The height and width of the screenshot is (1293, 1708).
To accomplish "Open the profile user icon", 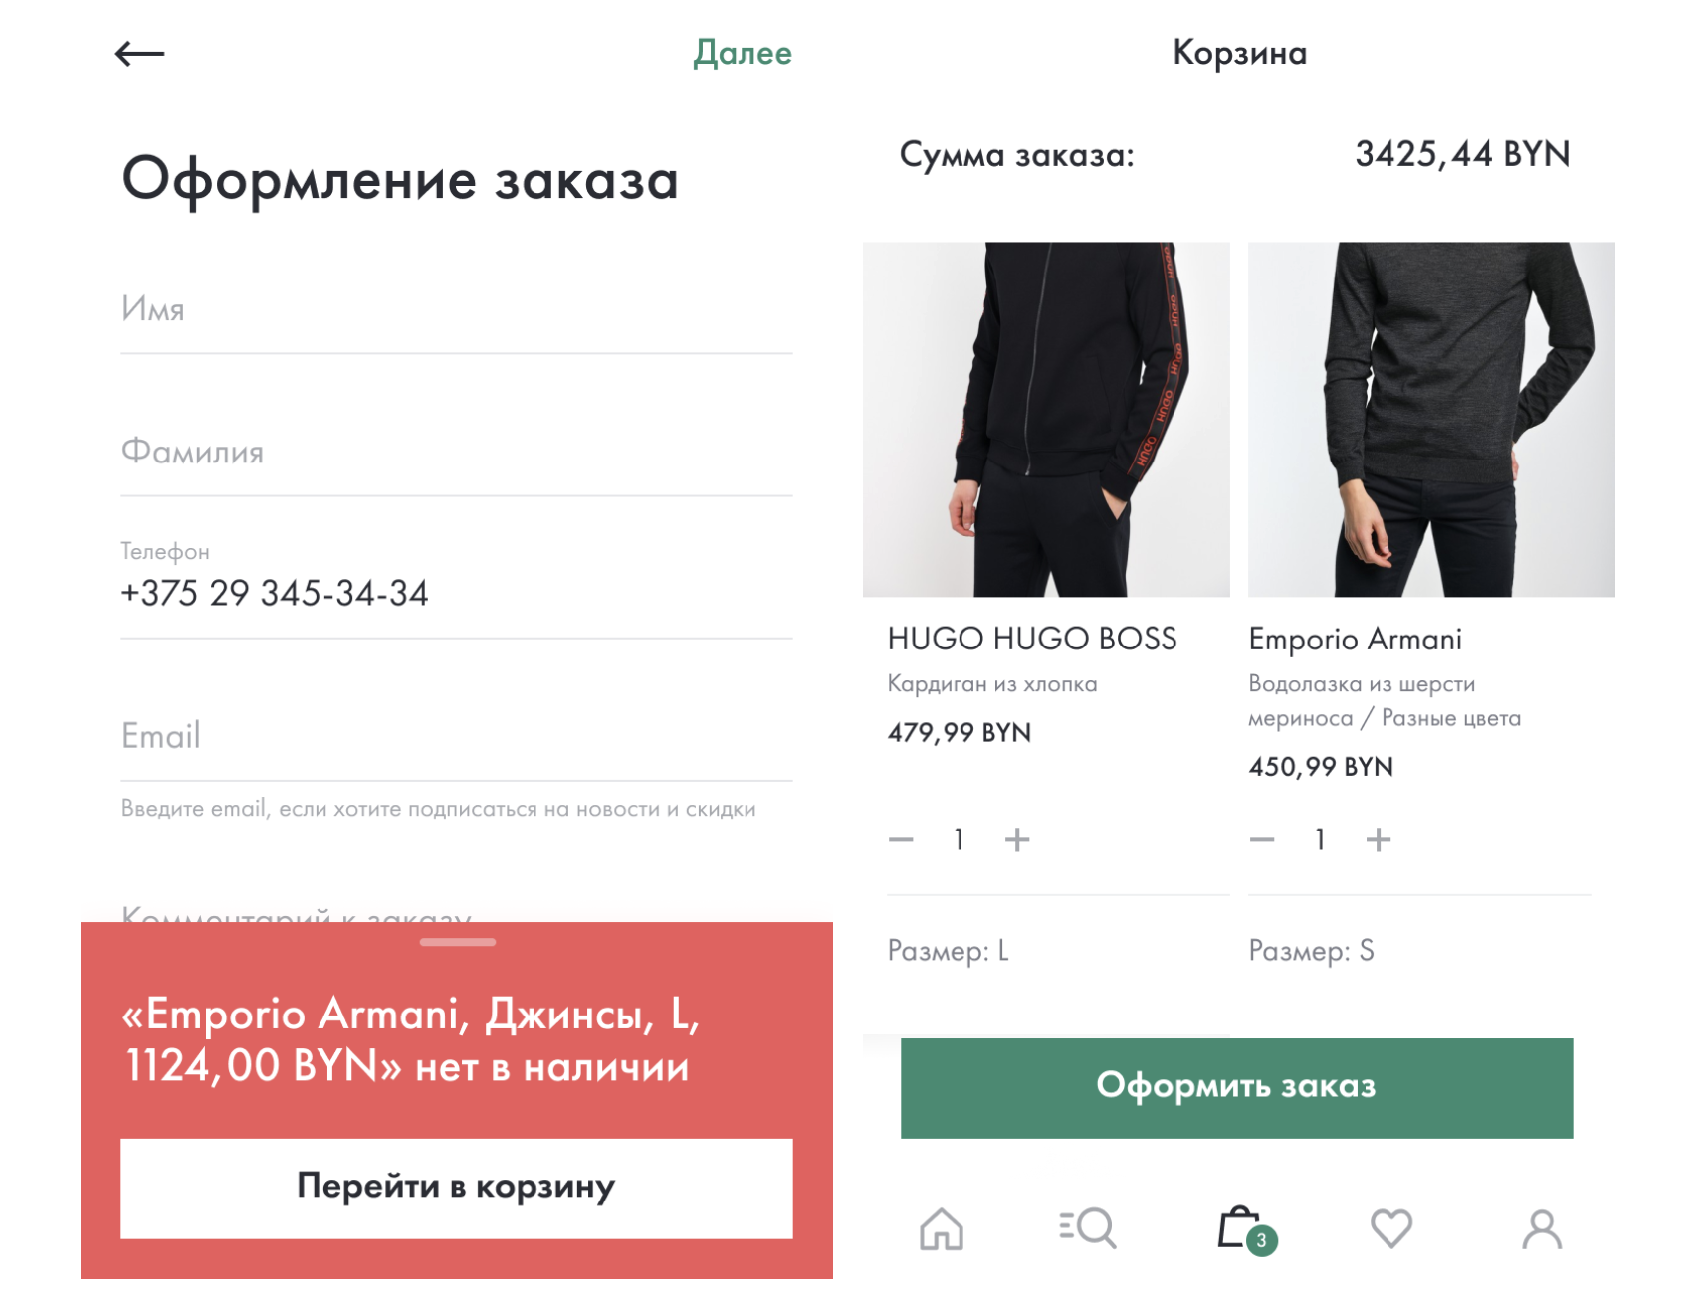I will coord(1541,1228).
